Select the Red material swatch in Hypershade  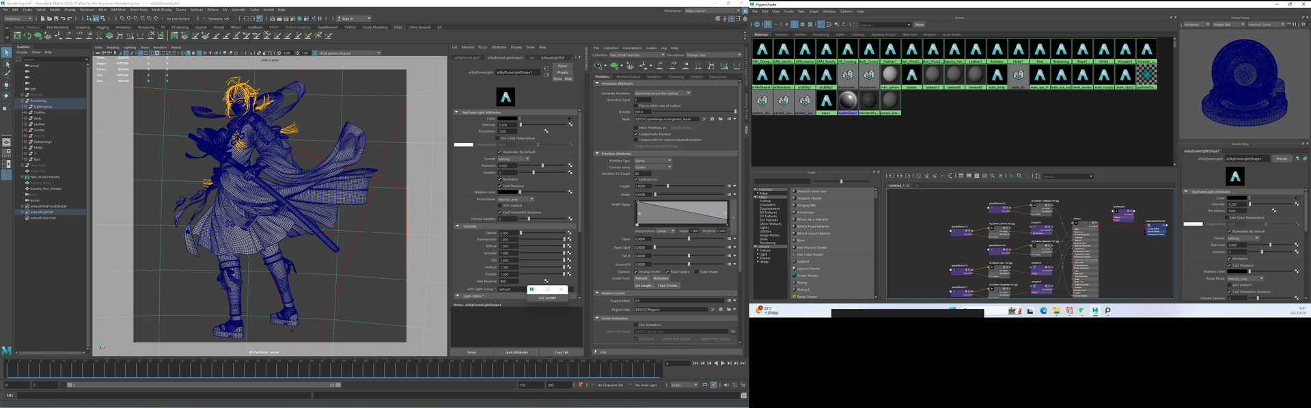[1040, 51]
